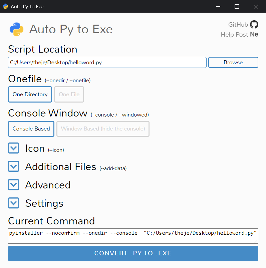Click the Python logo beside Auto Py to Exe
Screen dimensions: 266x268
(17, 29)
